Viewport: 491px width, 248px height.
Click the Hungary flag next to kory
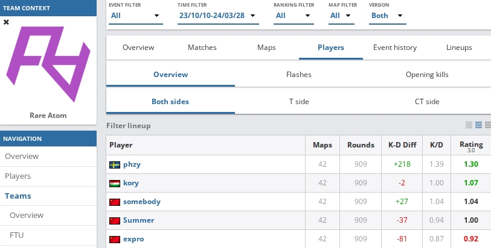click(x=115, y=184)
